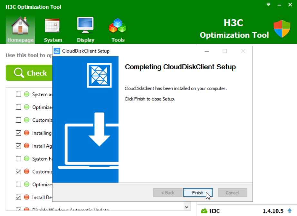Image resolution: width=297 pixels, height=216 pixels.
Task: Click the colorful shield logo
Action: pyautogui.click(x=282, y=29)
